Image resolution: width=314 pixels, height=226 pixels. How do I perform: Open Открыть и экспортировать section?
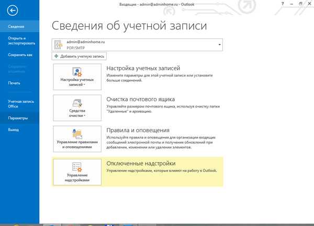(x=20, y=41)
